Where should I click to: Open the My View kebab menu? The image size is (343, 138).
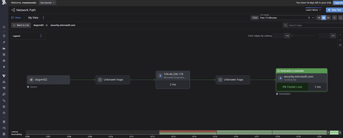[43, 18]
